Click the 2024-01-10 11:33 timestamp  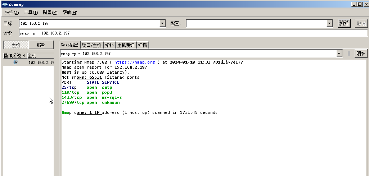click(190, 62)
